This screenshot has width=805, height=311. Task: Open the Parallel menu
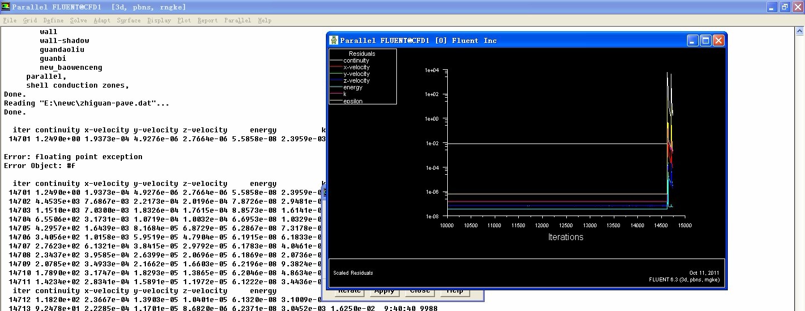tap(238, 20)
